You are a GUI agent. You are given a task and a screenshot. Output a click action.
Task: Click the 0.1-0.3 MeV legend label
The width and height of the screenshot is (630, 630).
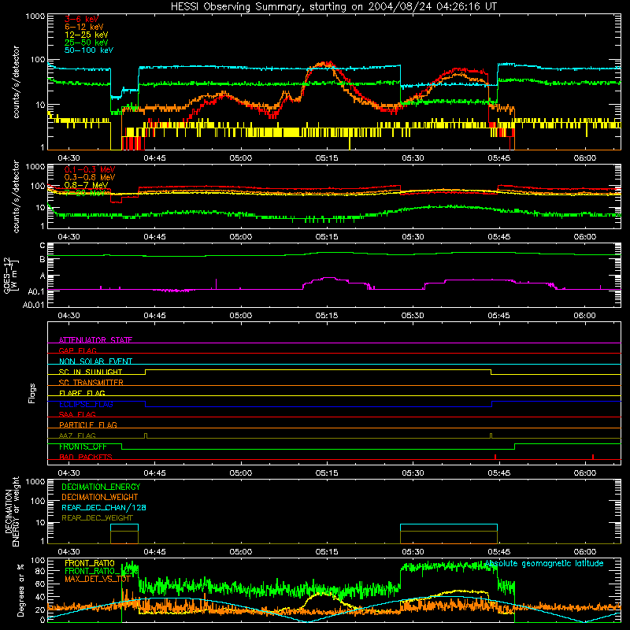pos(90,169)
